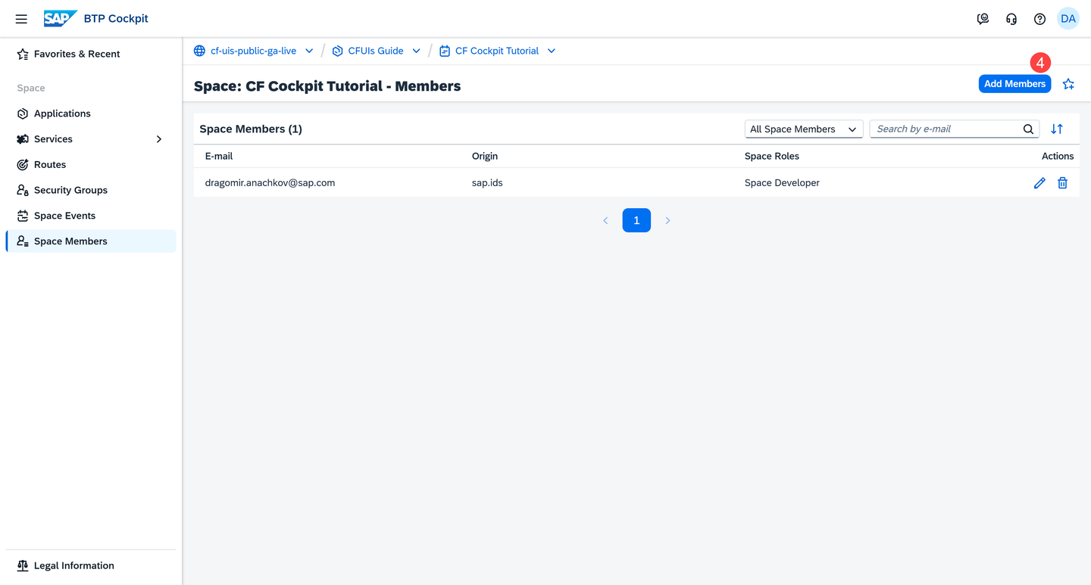Go to the CFUIs Guide breadcrumb link
1091x585 pixels.
[x=376, y=51]
